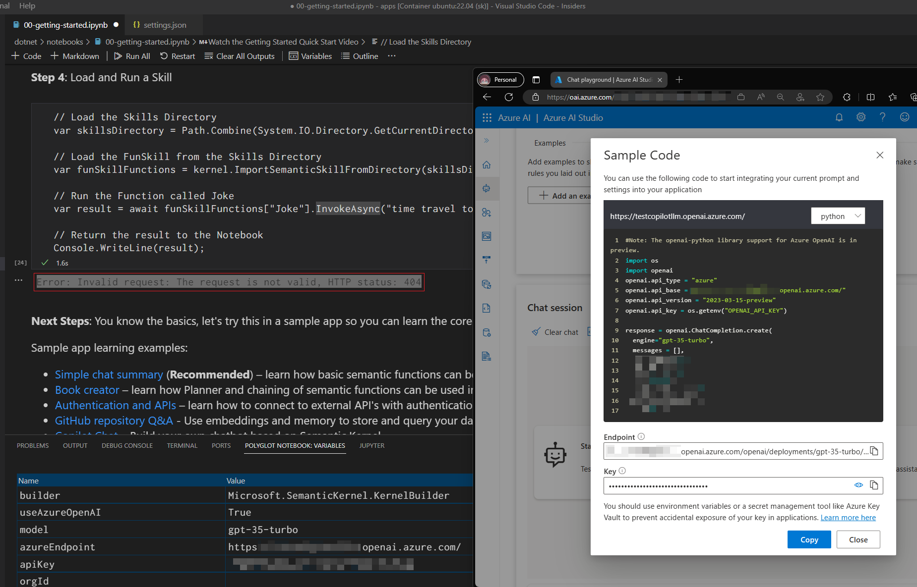This screenshot has height=587, width=917.
Task: Go back in the browser
Action: coord(487,97)
